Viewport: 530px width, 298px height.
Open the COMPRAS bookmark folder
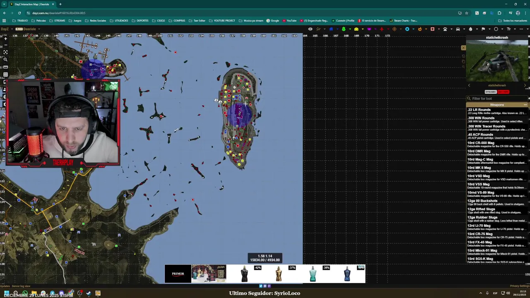pyautogui.click(x=177, y=21)
